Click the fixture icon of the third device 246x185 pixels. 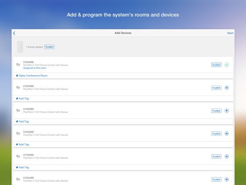pos(18,110)
